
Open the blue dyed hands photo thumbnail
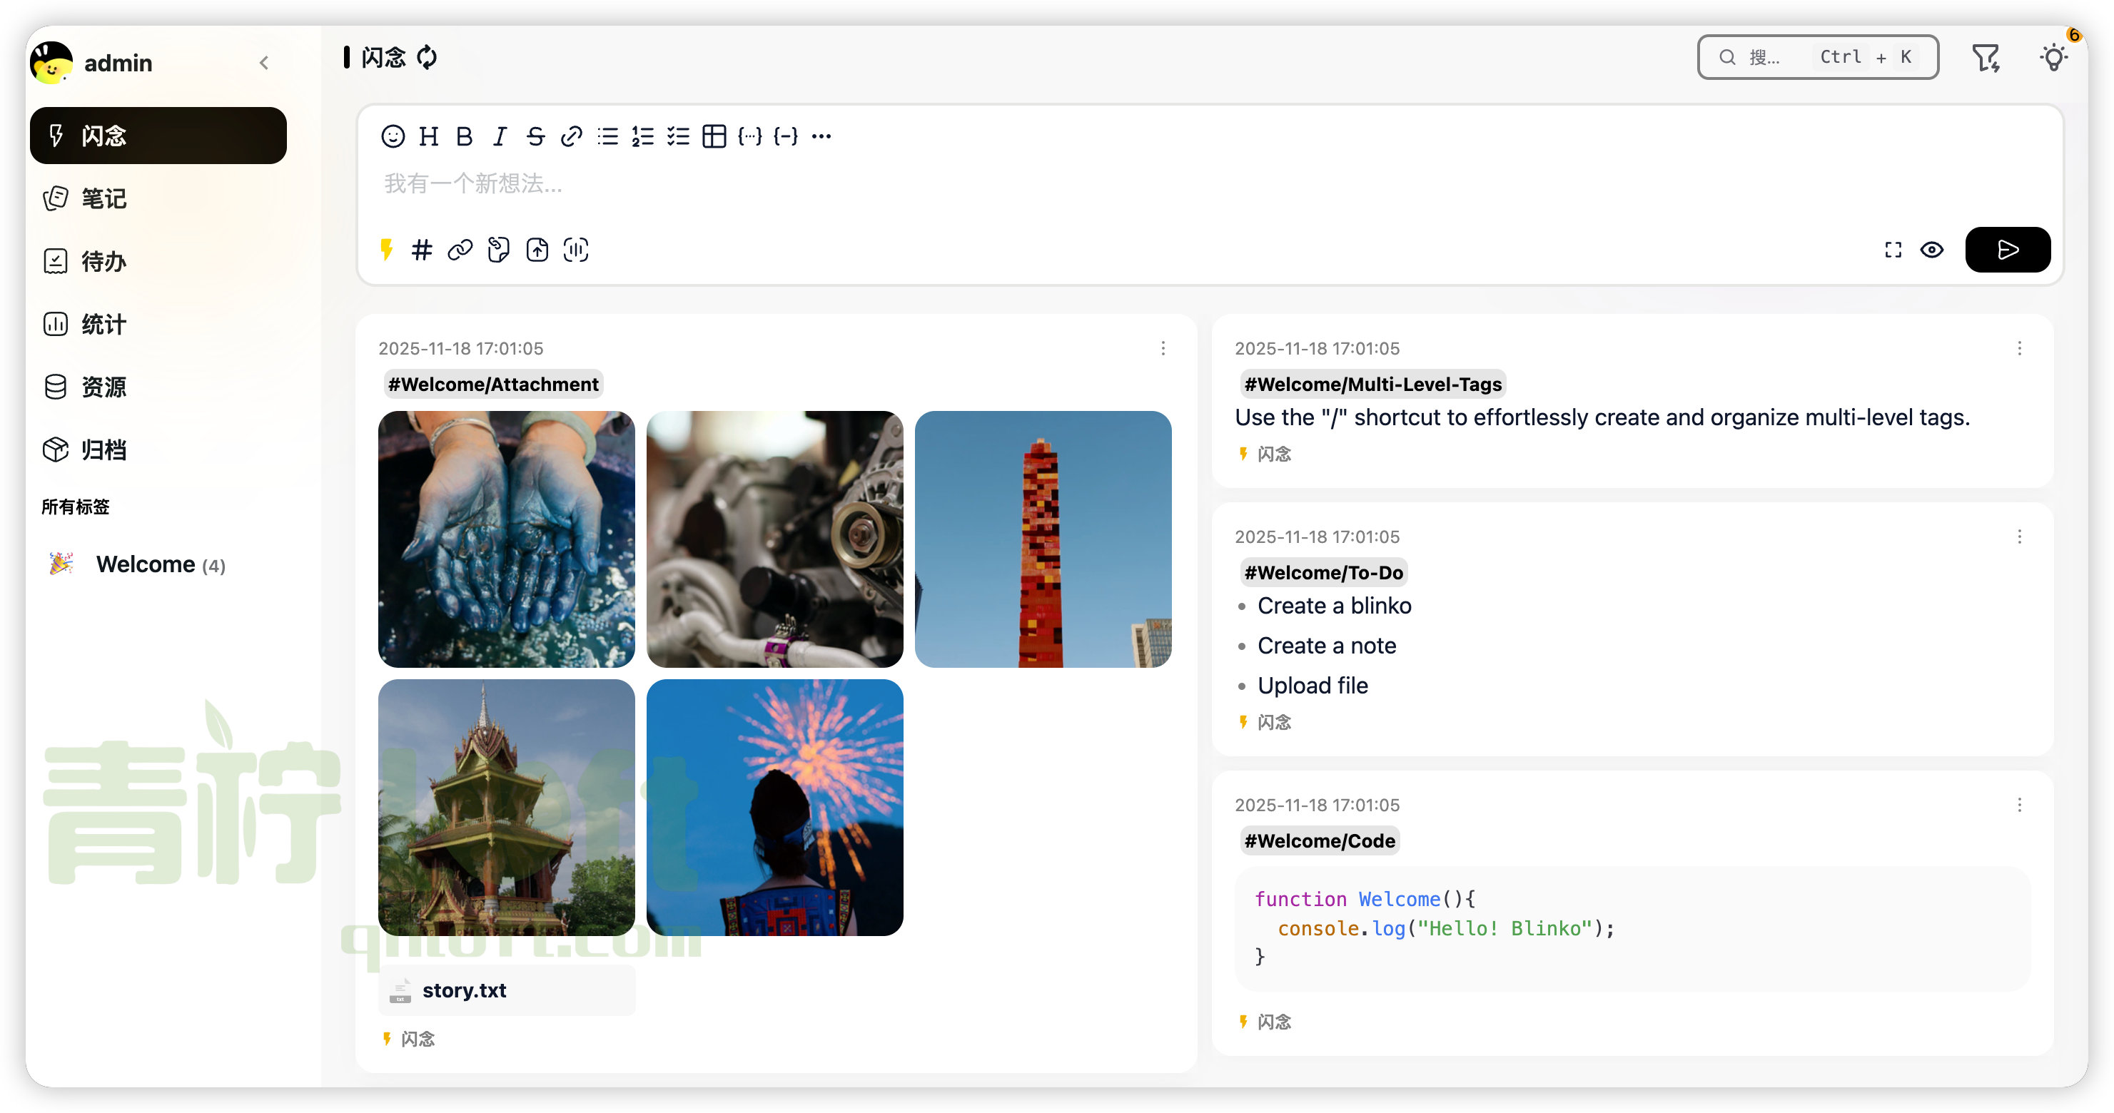click(x=506, y=539)
